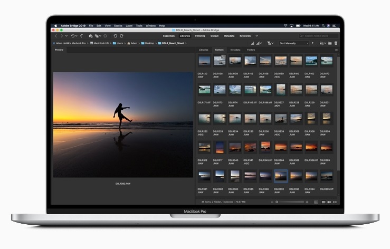This screenshot has width=390, height=249.
Task: Click the boomerang return-to-app icon
Action: coord(82,36)
